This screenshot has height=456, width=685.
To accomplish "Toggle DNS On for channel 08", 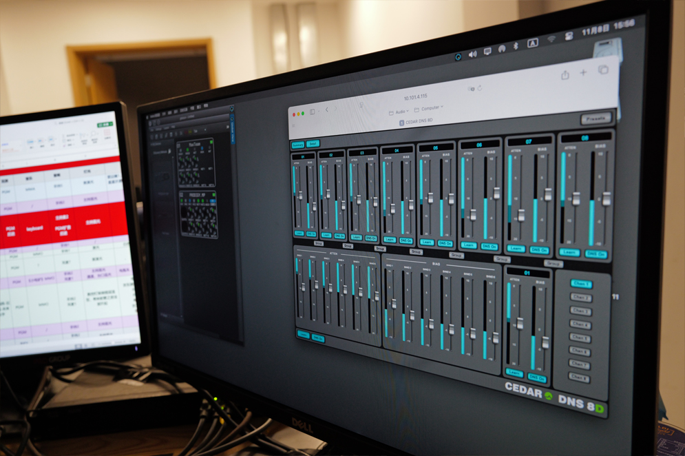I will tap(596, 253).
